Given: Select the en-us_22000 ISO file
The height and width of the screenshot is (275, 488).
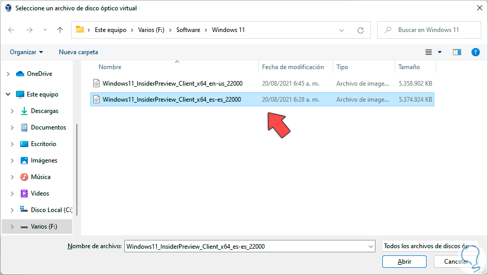Looking at the screenshot, I should [x=262, y=84].
